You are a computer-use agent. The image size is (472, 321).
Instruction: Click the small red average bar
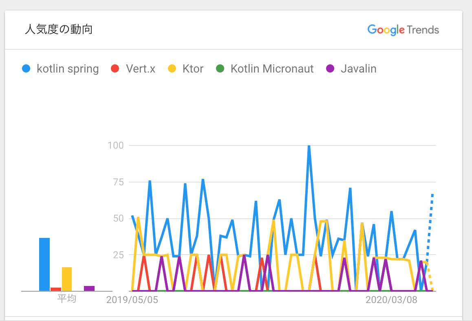click(56, 289)
